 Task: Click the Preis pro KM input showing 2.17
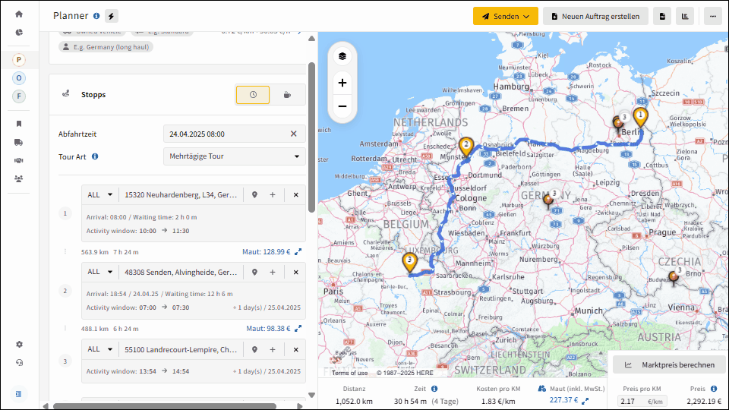[642, 401]
